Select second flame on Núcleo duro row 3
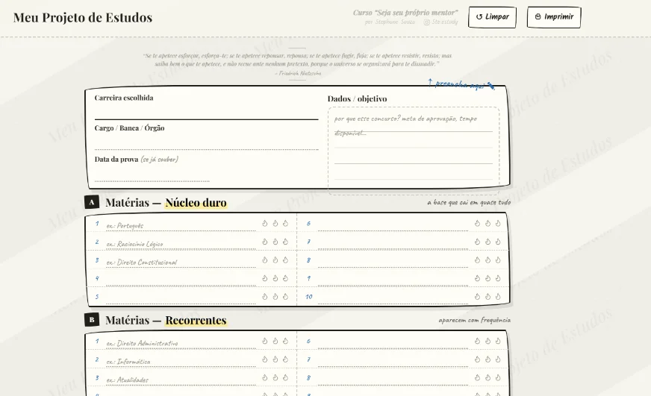The width and height of the screenshot is (651, 396). (275, 260)
